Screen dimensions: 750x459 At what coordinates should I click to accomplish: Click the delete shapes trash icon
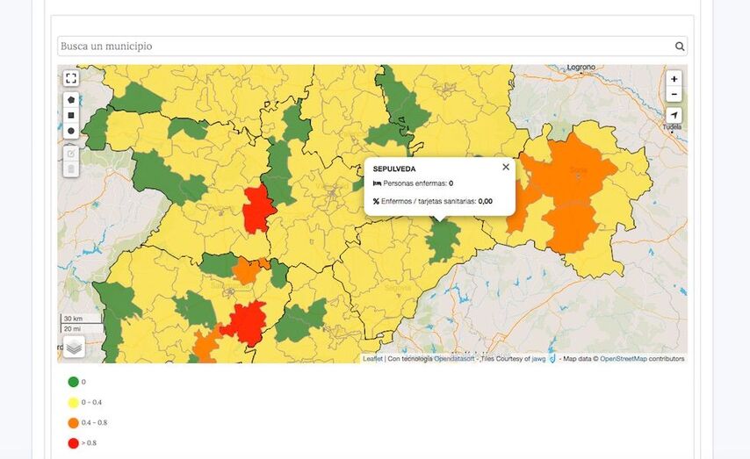71,169
